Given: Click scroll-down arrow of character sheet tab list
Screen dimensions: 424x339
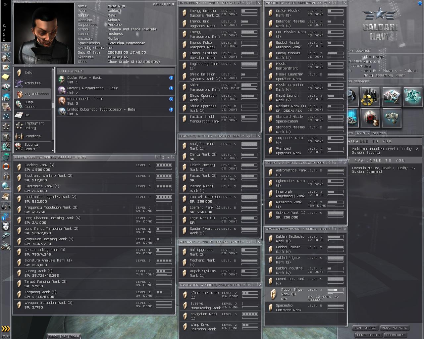Looking at the screenshot, I should 53,150.
